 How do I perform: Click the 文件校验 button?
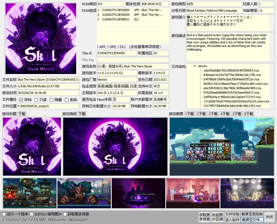click(232, 214)
